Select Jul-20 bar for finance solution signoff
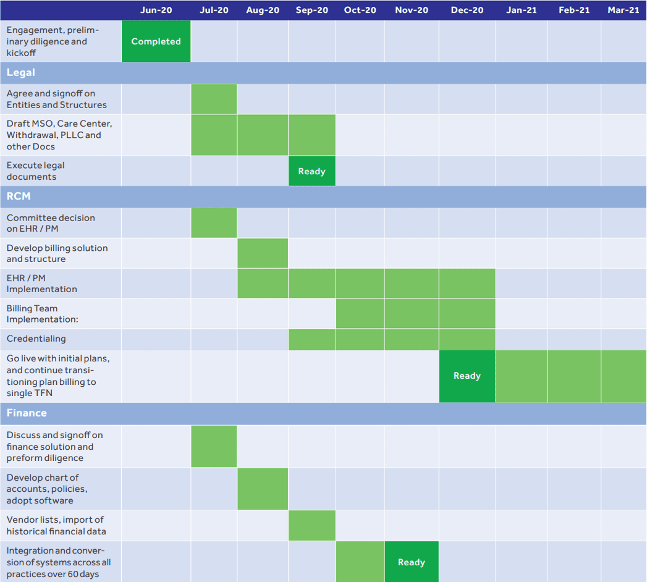The height and width of the screenshot is (582, 647). tap(214, 446)
